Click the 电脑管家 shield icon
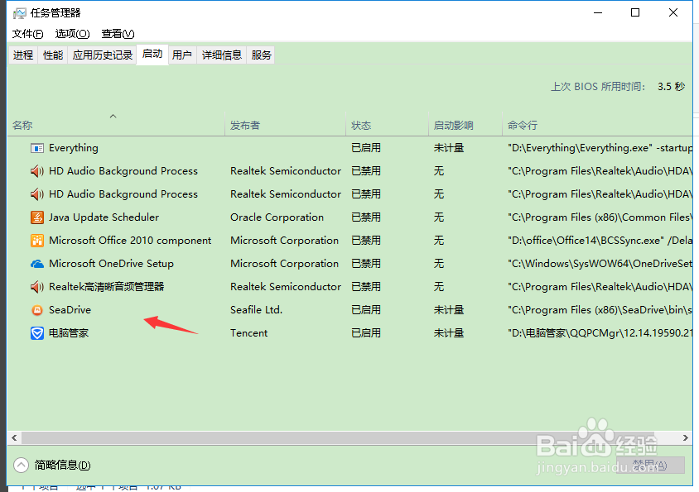699x492 pixels. 37,333
